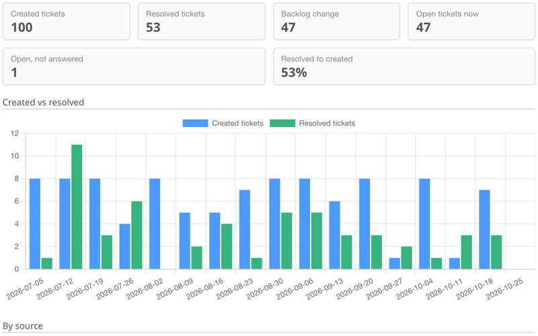Screen dimensions: 538x336
Task: Toggle Created tickets legend blue swatch
Action: pos(195,123)
